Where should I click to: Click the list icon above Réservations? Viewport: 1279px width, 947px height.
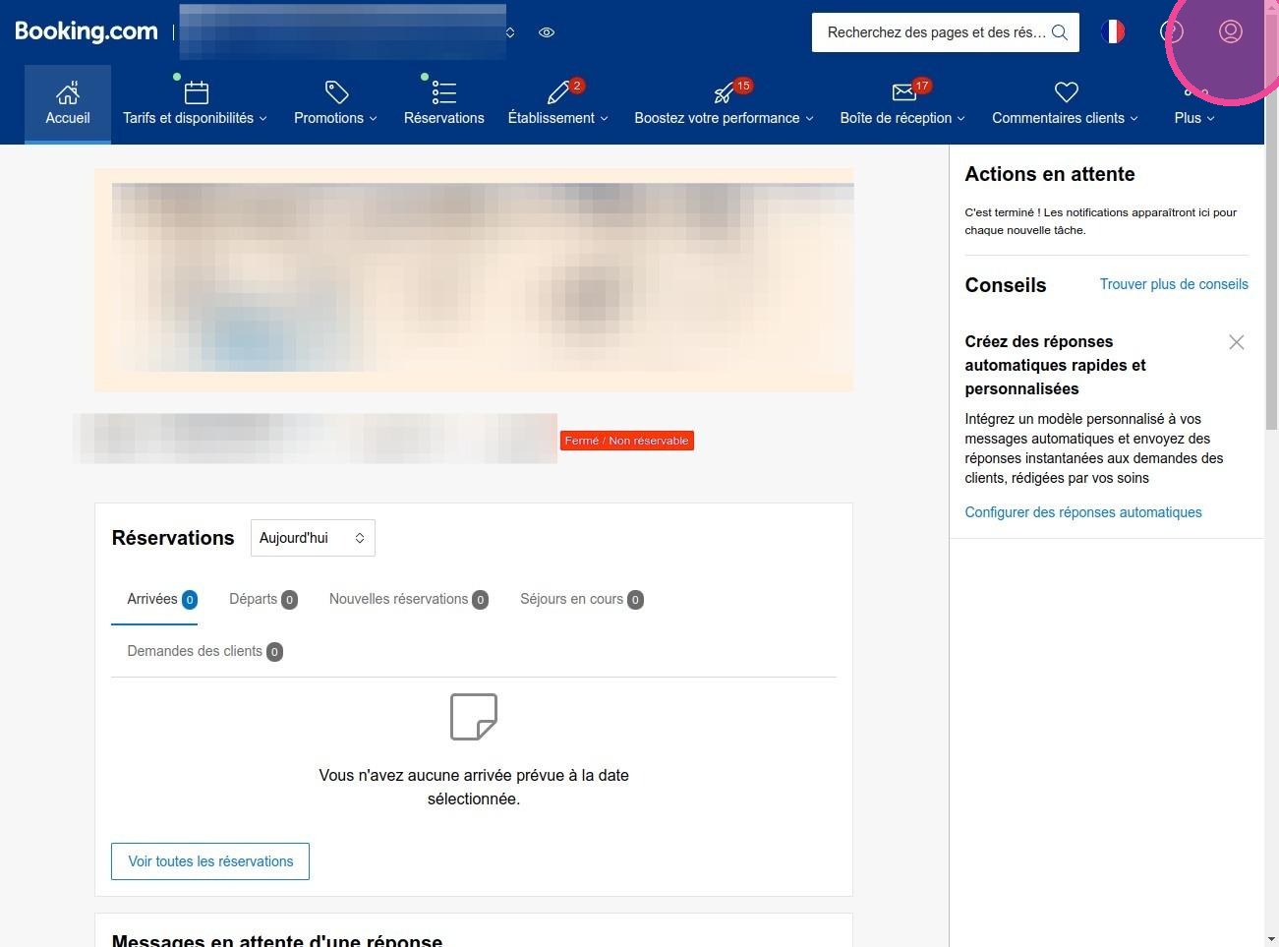444,92
